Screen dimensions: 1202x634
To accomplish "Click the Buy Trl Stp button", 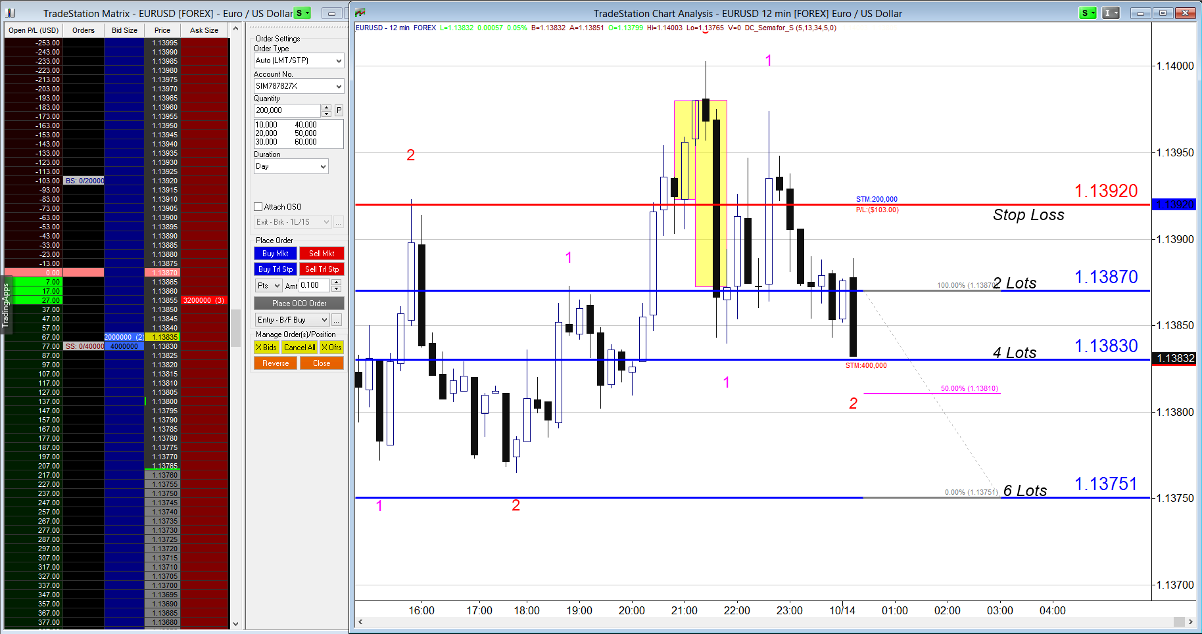I will 276,269.
